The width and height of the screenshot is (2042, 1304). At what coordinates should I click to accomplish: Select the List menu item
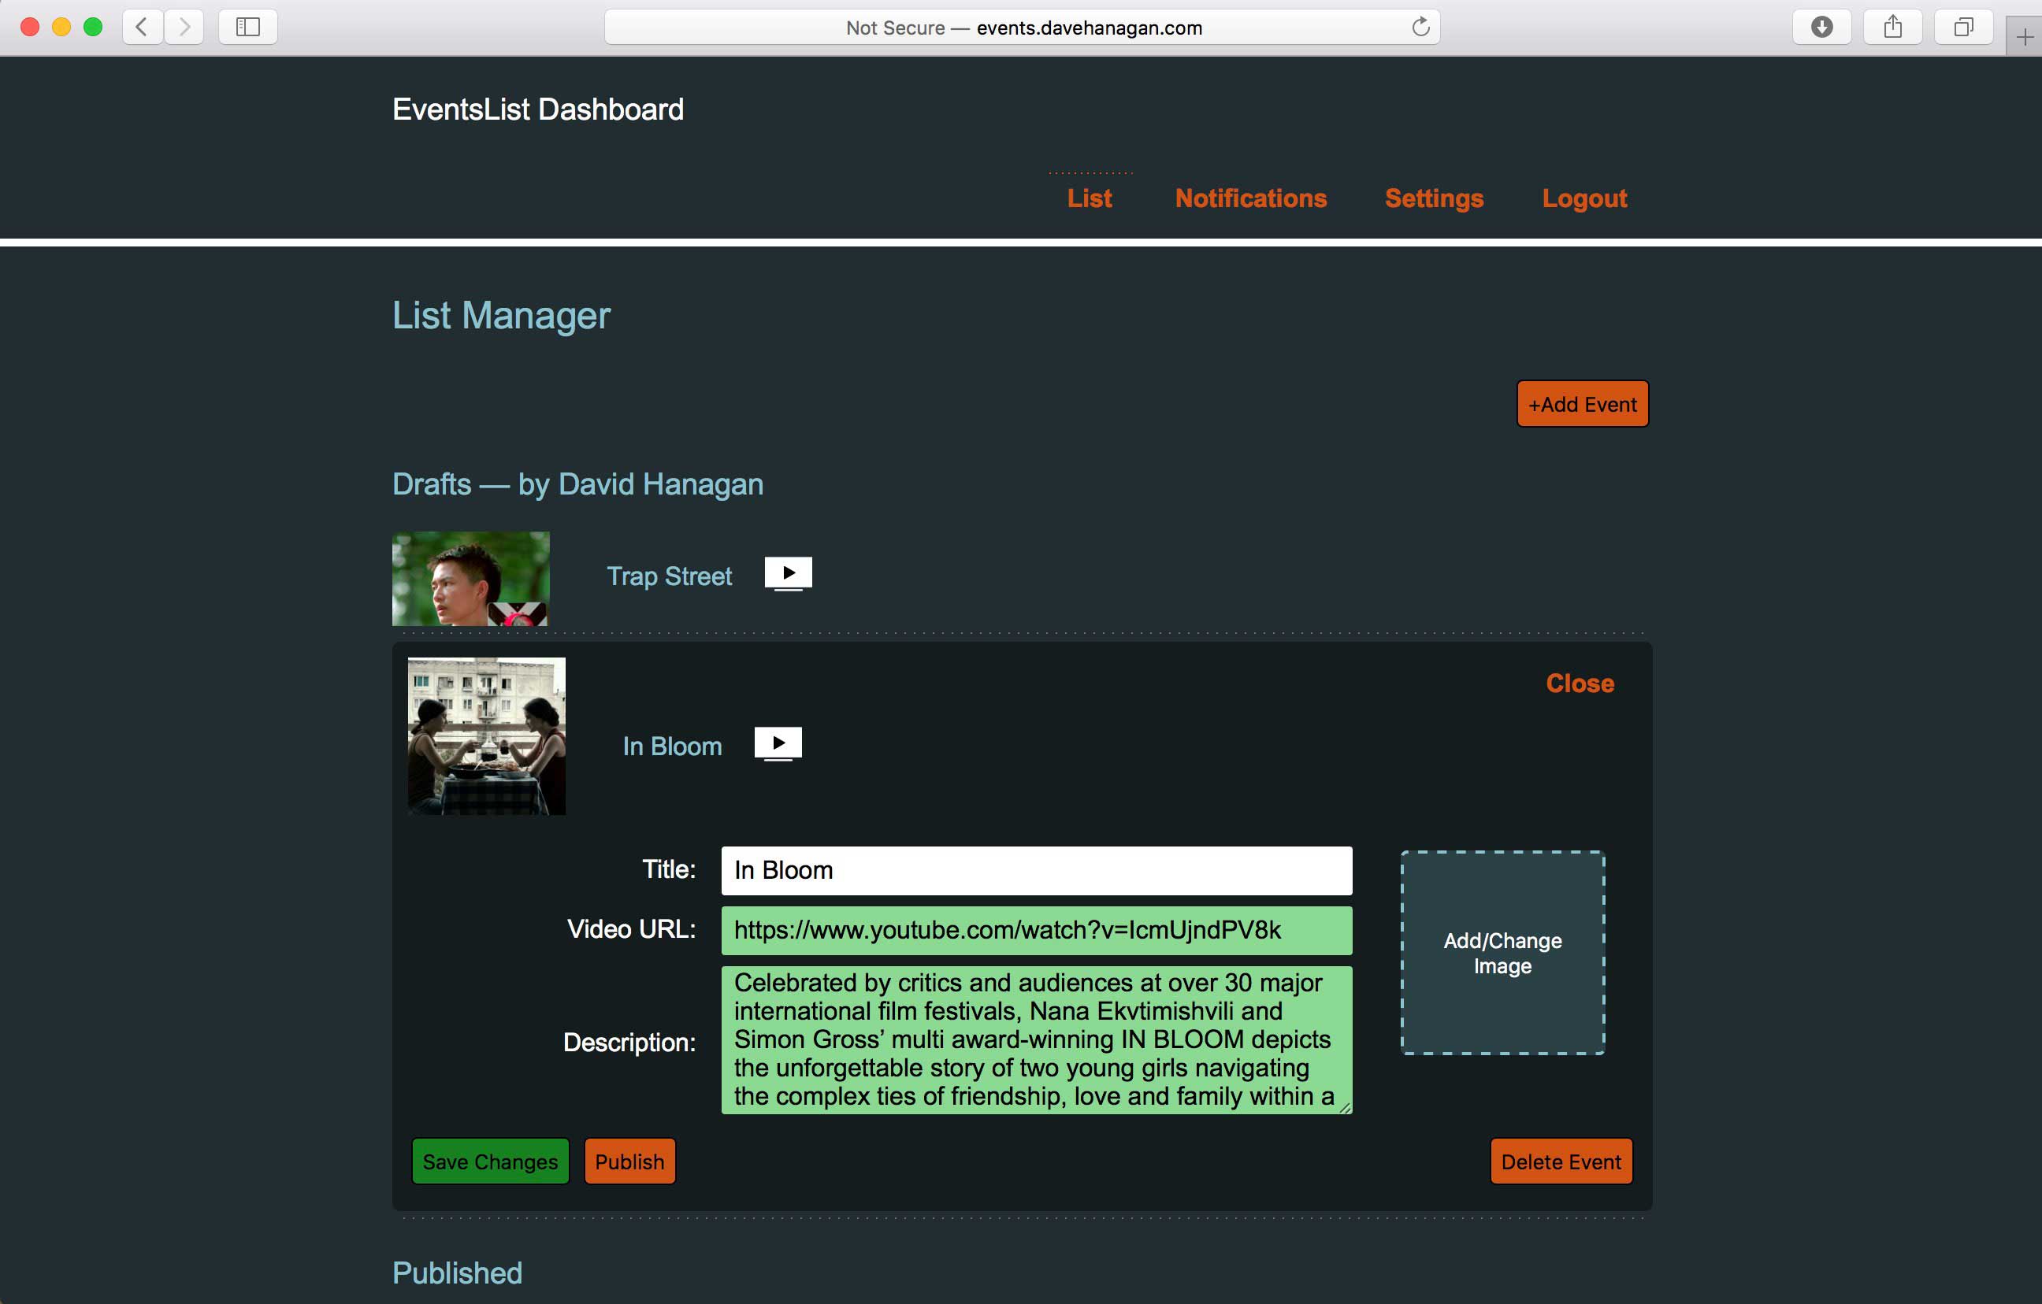[x=1090, y=198]
